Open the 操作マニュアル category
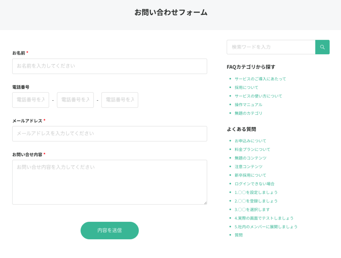This screenshot has height=258, width=341. [248, 104]
